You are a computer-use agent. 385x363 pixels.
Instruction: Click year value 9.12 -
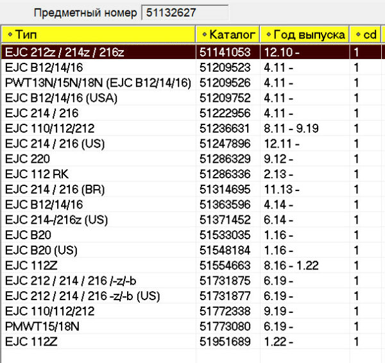278,158
